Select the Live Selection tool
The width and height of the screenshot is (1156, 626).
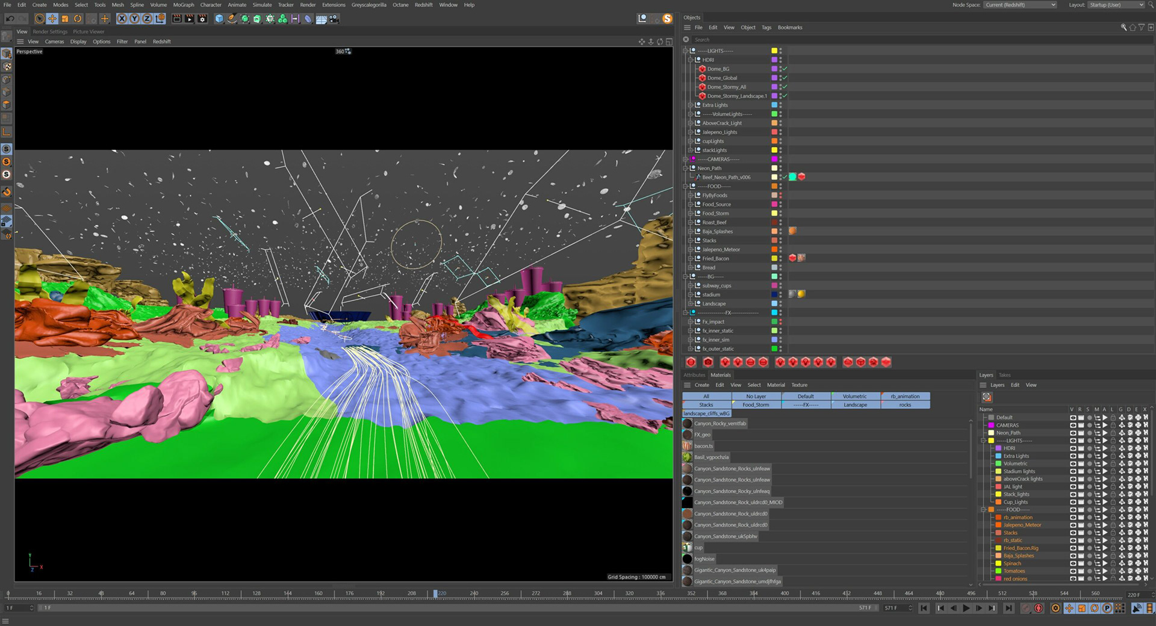click(x=39, y=19)
